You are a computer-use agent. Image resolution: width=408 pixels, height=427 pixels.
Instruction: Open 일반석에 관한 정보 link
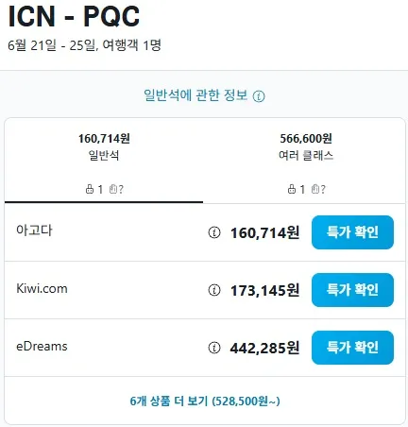pos(195,95)
